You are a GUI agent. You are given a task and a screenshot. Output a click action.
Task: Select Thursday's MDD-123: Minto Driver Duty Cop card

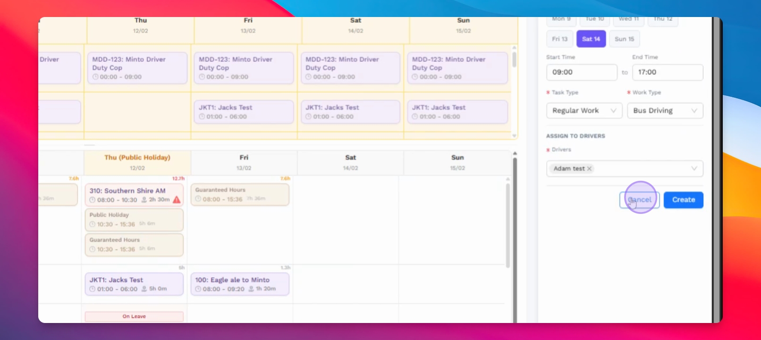(137, 68)
